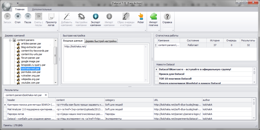
Task: Select articles-parser.par in campaign tree
Action: (x=31, y=44)
